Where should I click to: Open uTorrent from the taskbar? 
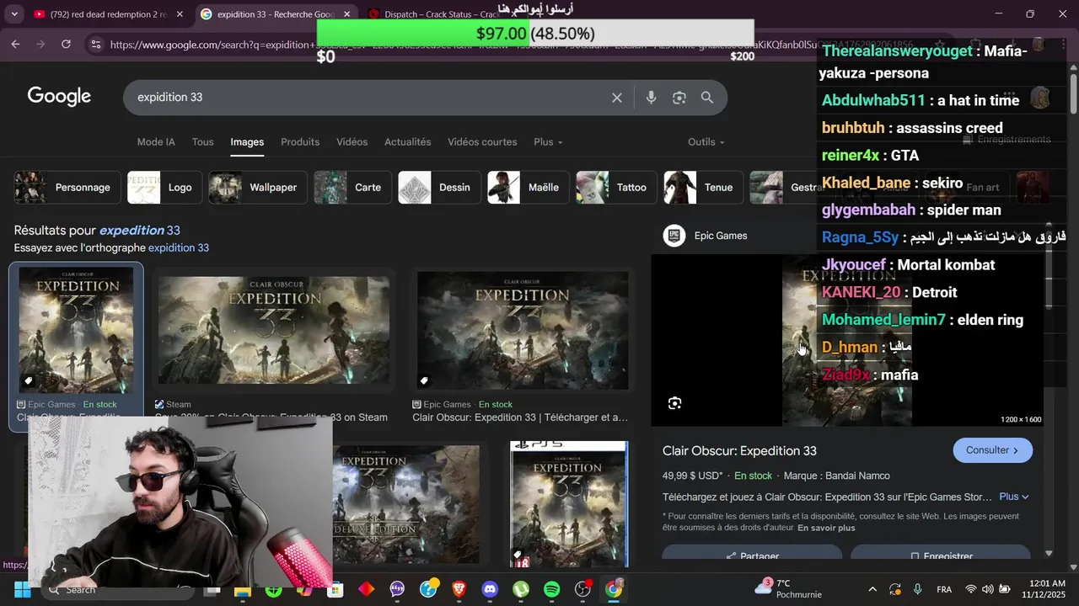[x=521, y=589]
